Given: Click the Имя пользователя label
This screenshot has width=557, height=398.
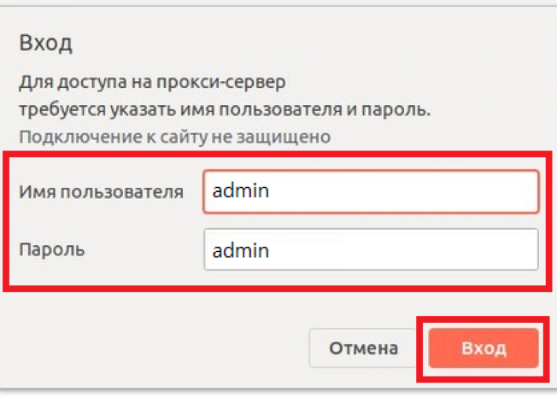Looking at the screenshot, I should [x=101, y=191].
